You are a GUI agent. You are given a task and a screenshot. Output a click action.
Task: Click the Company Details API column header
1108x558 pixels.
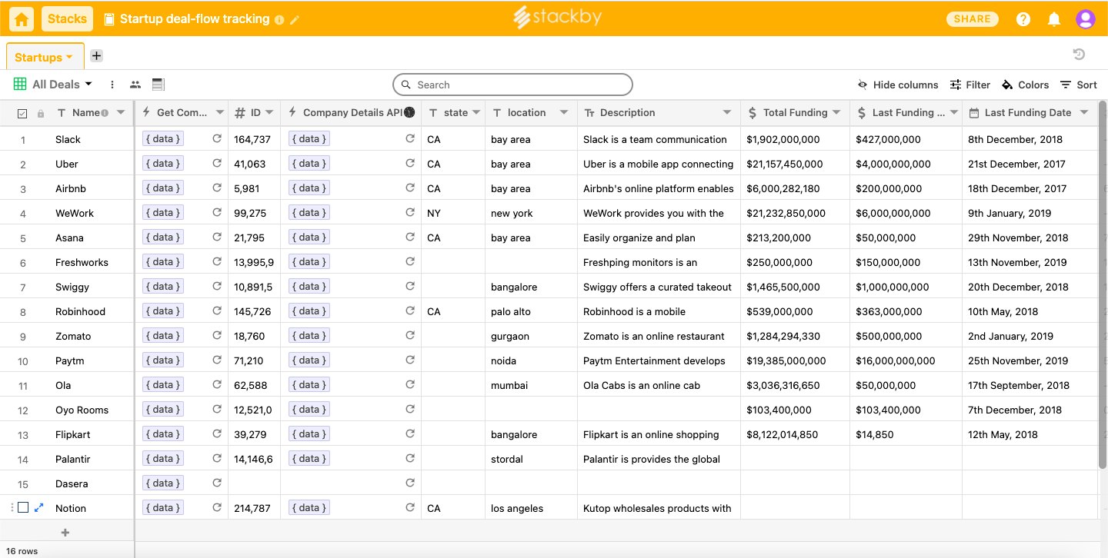pyautogui.click(x=351, y=113)
